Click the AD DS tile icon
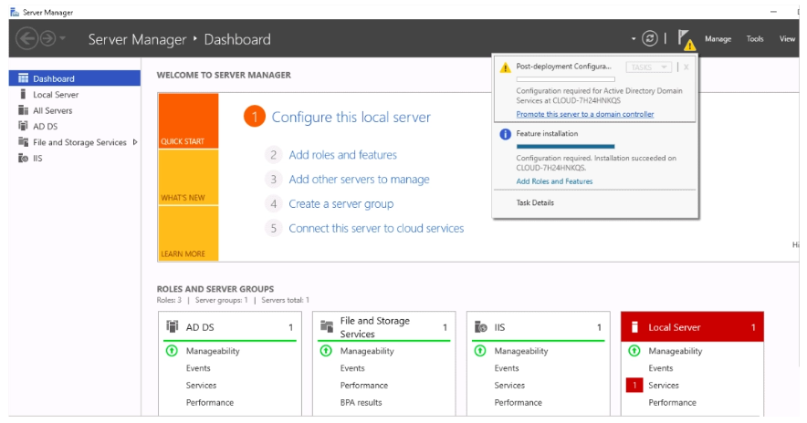This screenshot has width=807, height=423. [173, 326]
